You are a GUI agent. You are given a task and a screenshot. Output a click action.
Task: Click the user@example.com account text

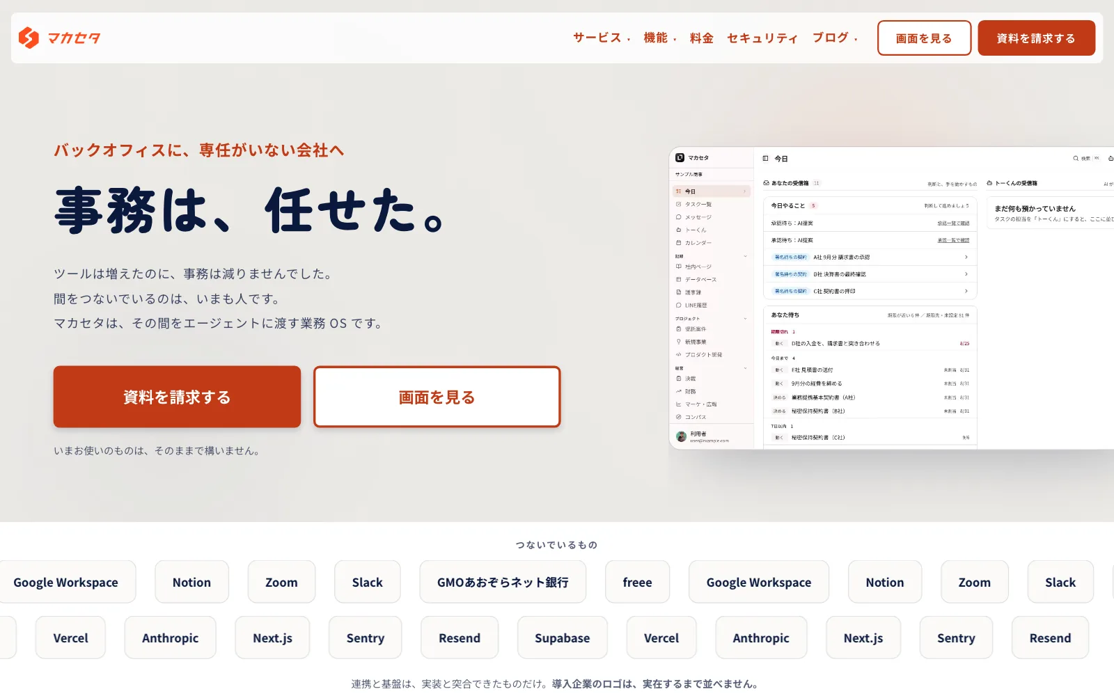pyautogui.click(x=709, y=441)
